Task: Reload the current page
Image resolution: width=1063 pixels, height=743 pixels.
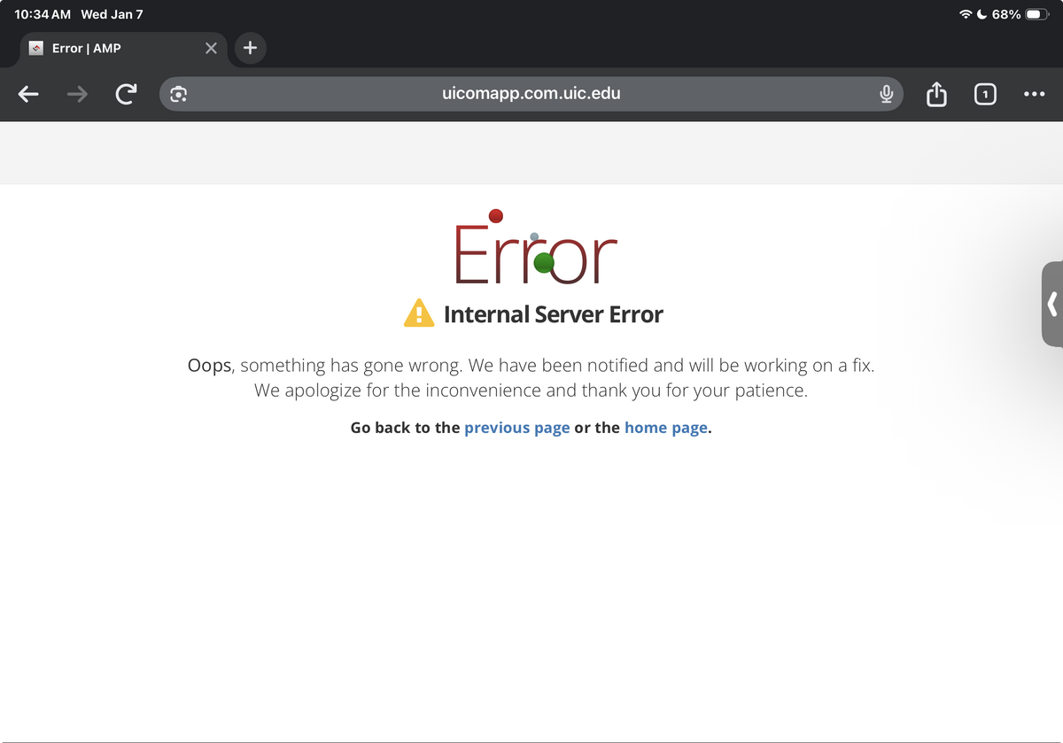Action: 127,94
